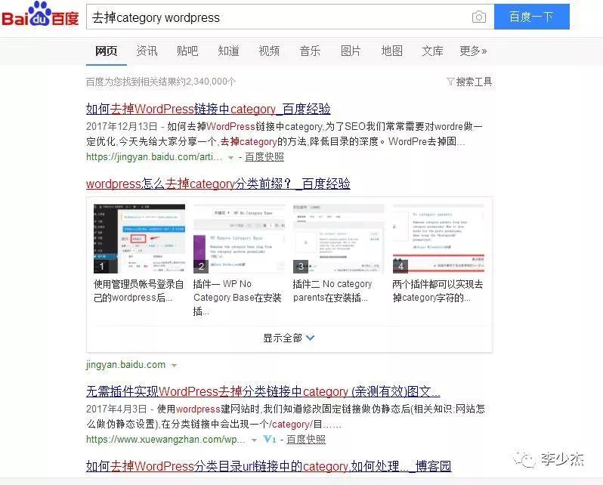This screenshot has height=485, width=603.
Task: Select the 网页 tab
Action: 106,51
